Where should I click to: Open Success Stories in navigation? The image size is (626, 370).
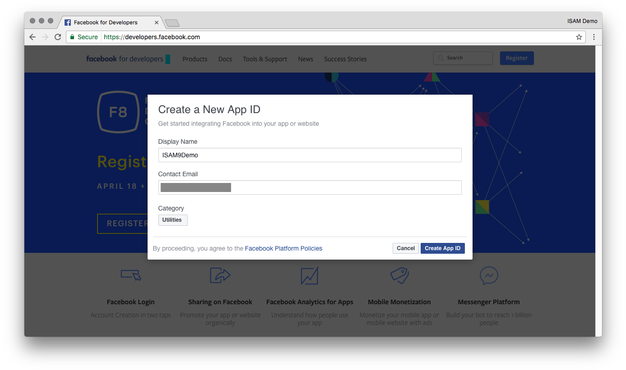point(345,59)
